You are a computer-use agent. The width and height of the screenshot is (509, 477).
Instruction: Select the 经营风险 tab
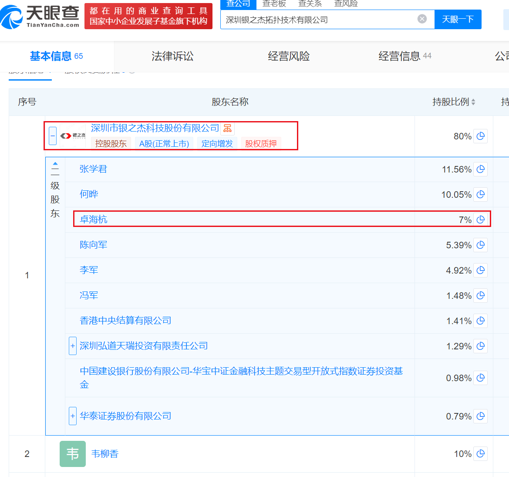click(x=289, y=56)
